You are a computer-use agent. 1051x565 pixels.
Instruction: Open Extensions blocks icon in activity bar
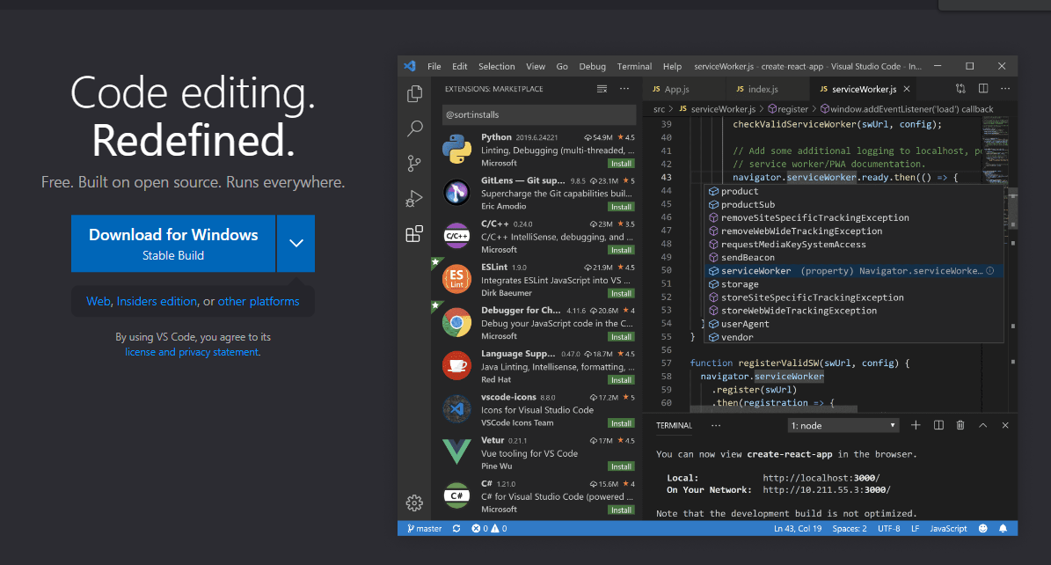coord(414,233)
